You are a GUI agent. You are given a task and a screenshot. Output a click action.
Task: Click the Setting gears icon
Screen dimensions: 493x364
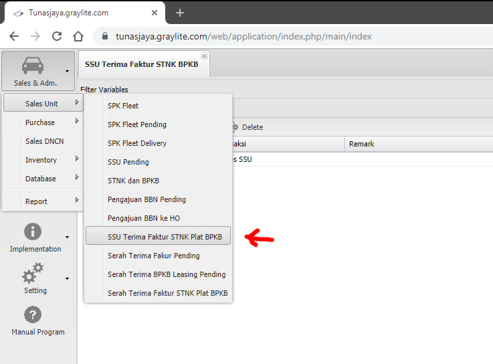(33, 274)
